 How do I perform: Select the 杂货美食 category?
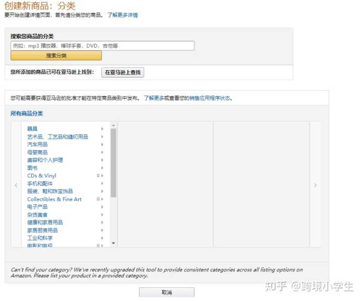(x=37, y=215)
